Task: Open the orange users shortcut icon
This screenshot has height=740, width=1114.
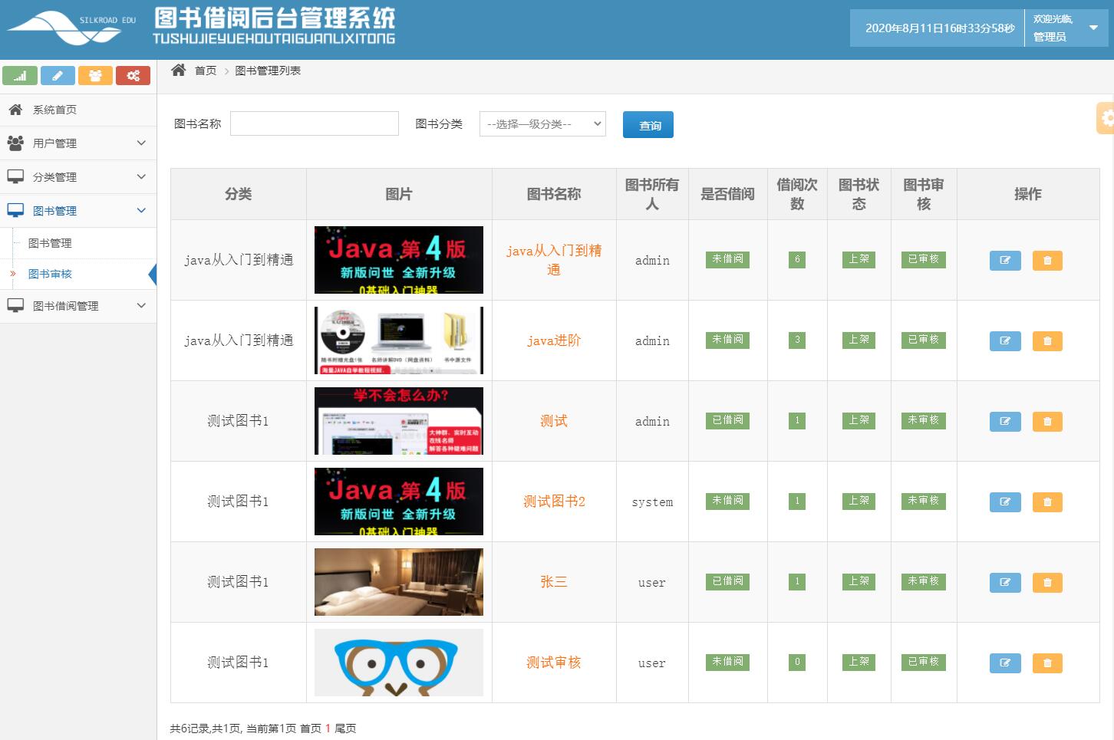Action: pyautogui.click(x=95, y=75)
